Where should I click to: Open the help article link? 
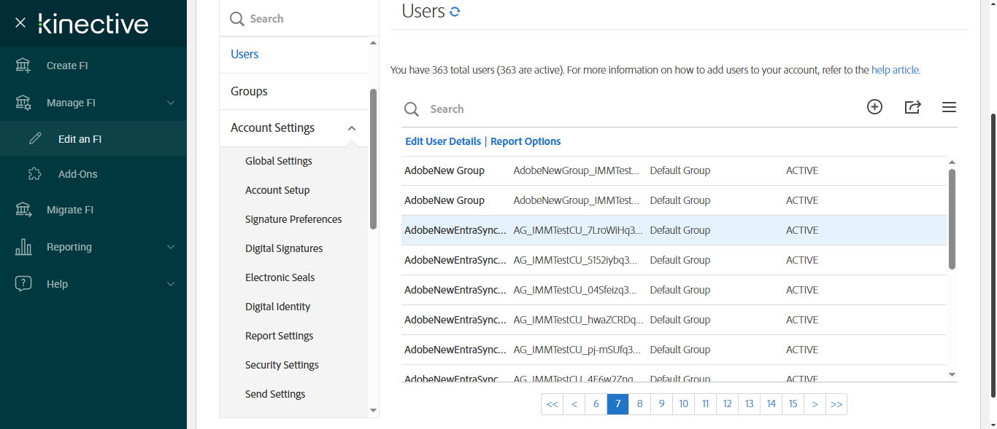point(896,71)
